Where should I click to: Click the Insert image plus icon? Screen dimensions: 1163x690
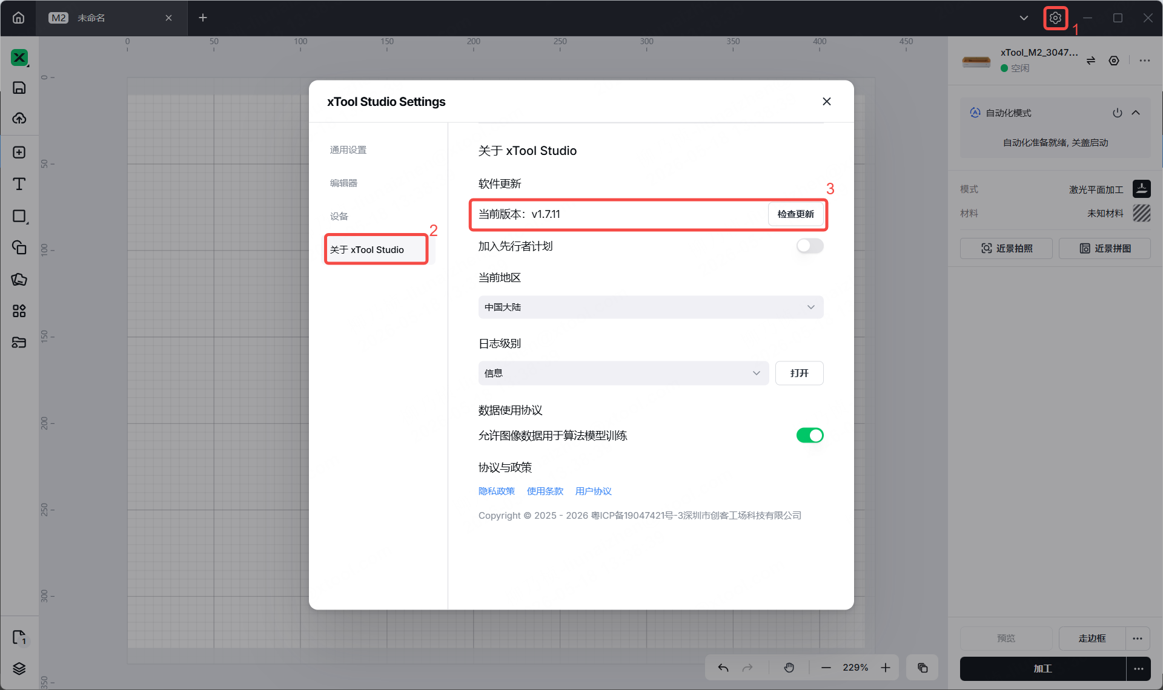point(19,152)
